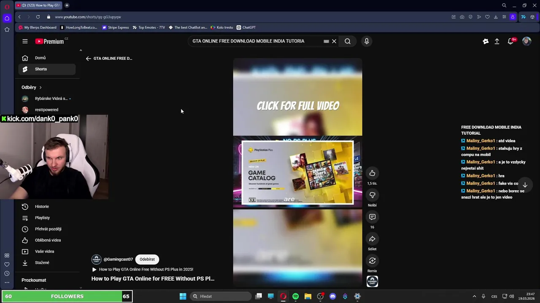Click the Hledat taskbar search box
Screen dimensions: 540x303
(x=220, y=296)
